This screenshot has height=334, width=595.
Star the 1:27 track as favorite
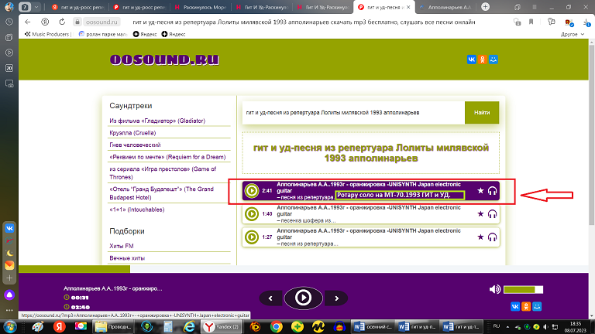480,237
